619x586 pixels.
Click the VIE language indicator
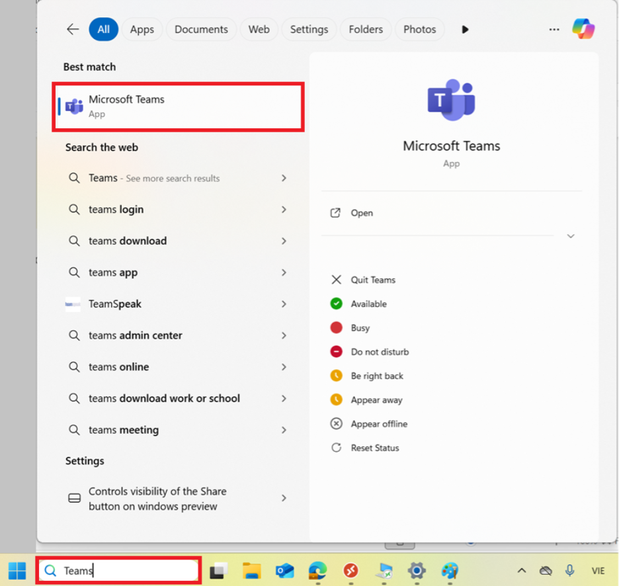(598, 571)
